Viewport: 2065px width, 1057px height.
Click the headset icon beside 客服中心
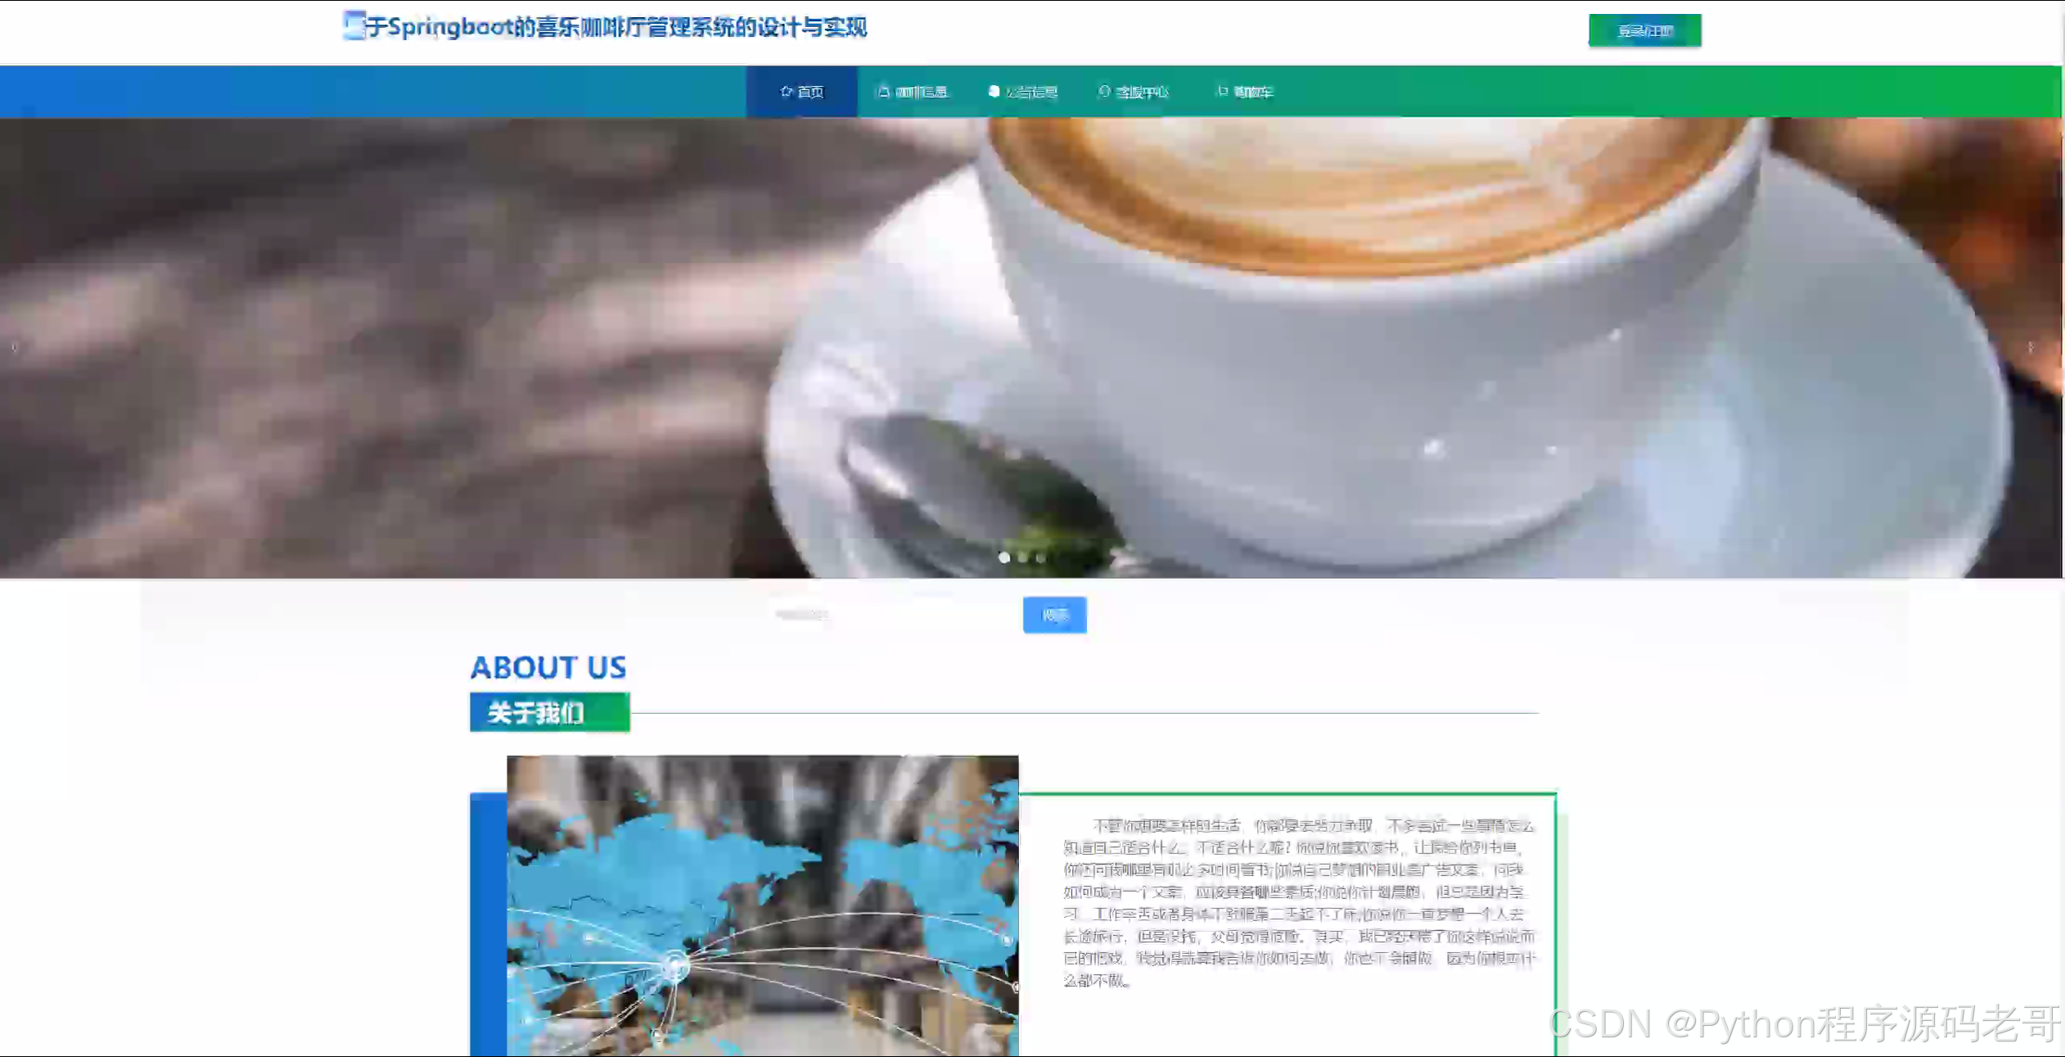[1104, 91]
